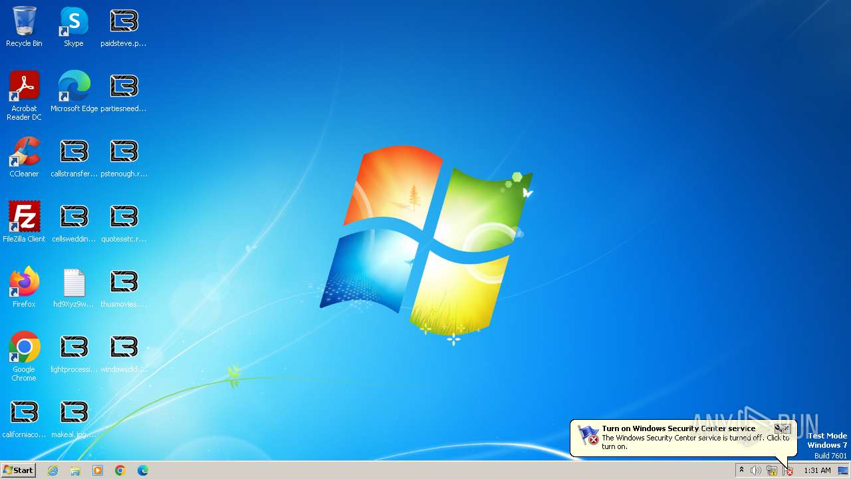Close the Security Center balloon notification

click(x=787, y=428)
